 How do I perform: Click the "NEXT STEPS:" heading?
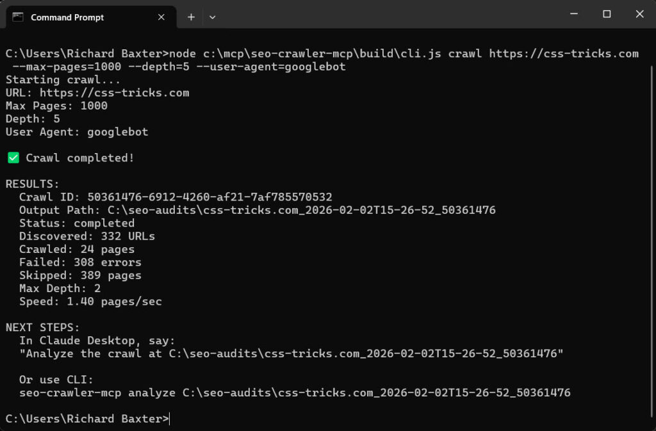pos(42,327)
